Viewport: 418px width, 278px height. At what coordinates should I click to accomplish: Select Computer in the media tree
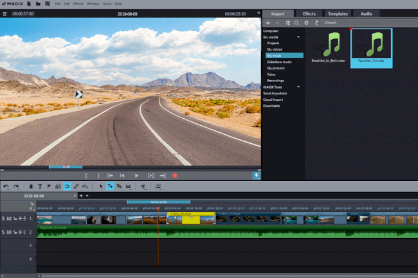coord(271,31)
